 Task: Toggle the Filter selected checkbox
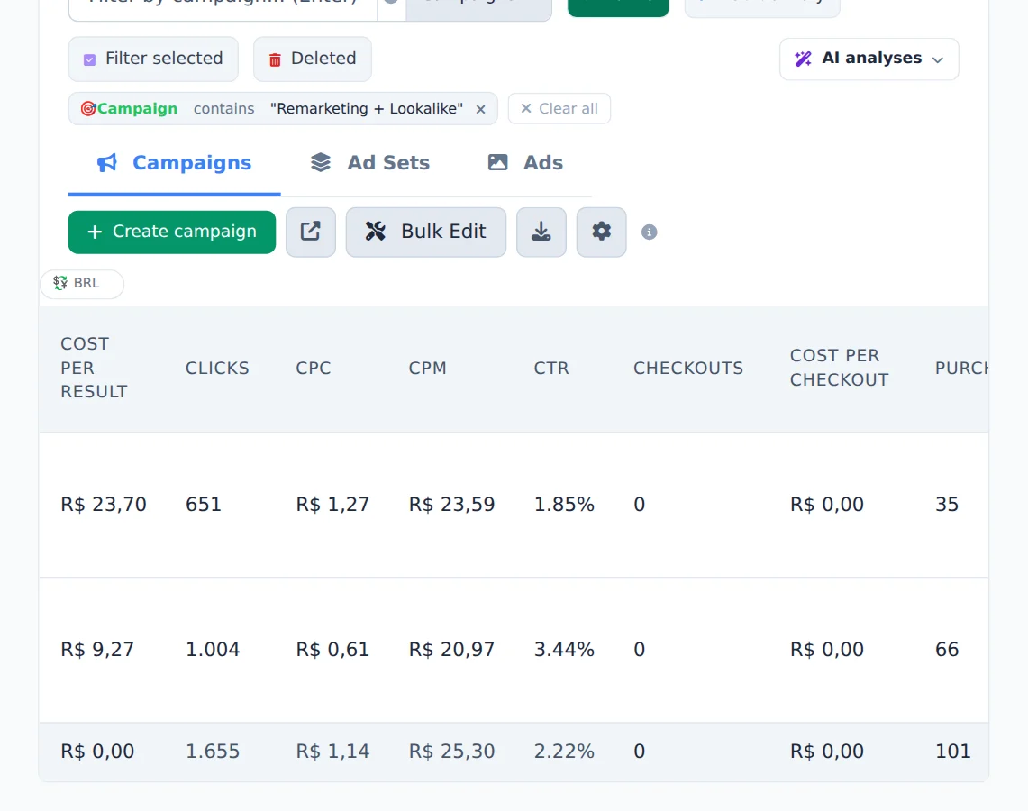click(90, 59)
